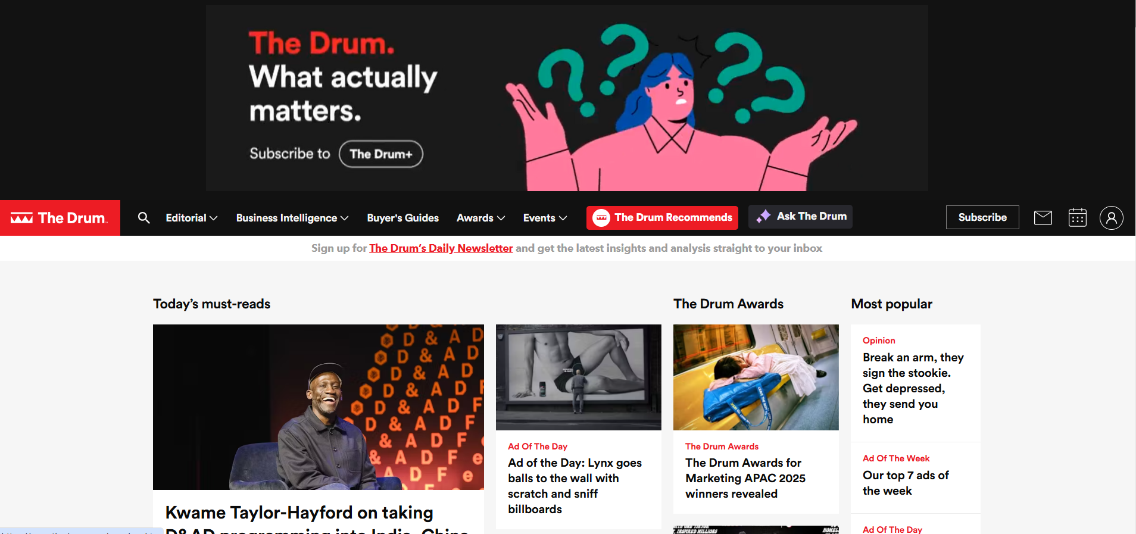Click The Drum Awards APAC 2025 thumbnail
The height and width of the screenshot is (534, 1136).
[x=756, y=377]
